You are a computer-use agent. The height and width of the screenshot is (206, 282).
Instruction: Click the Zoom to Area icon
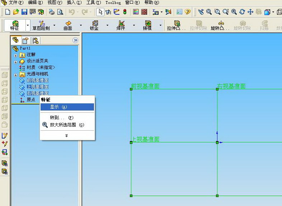[217, 12]
